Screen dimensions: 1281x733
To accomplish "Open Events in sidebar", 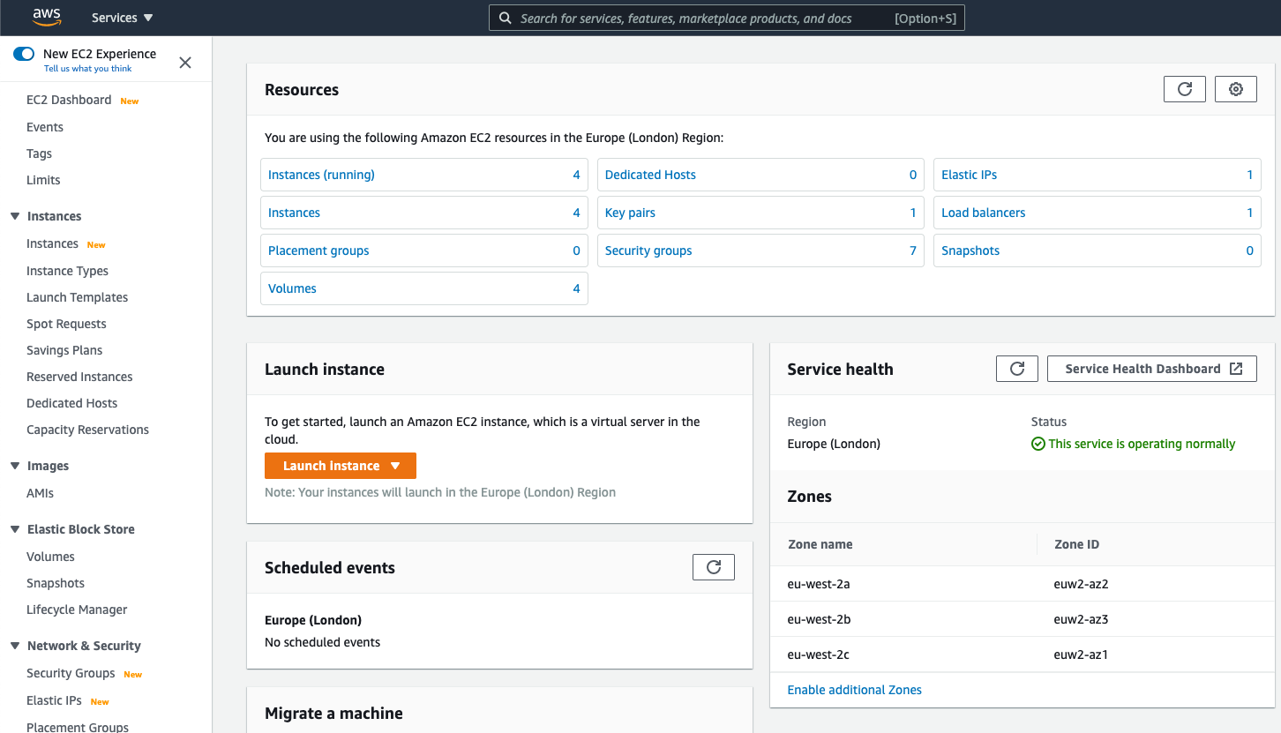I will pos(45,127).
